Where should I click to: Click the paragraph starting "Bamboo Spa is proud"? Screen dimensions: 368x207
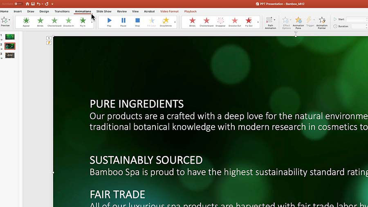coord(229,172)
